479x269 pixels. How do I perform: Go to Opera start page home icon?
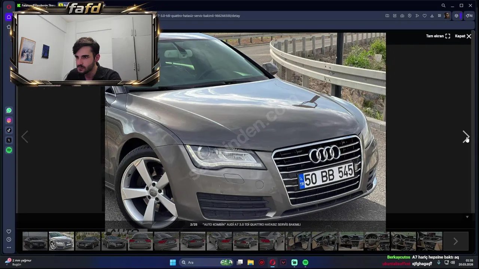pos(9,17)
